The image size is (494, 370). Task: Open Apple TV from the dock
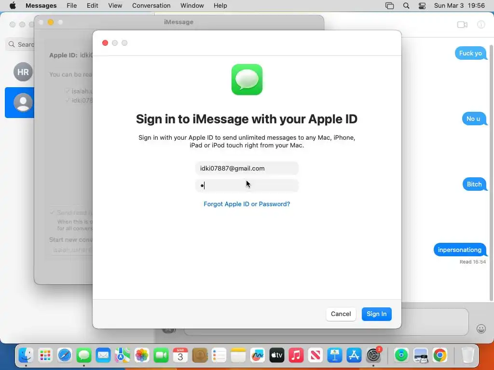(276, 356)
